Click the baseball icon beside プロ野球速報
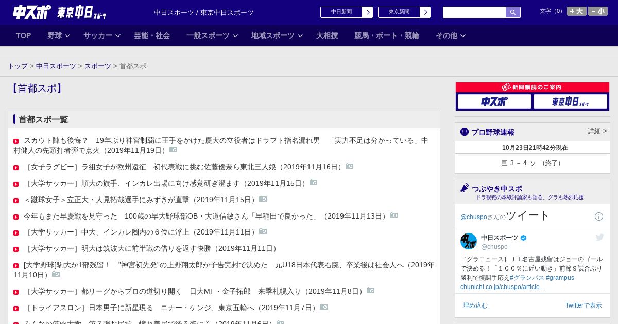The height and width of the screenshot is (324, 618). (465, 132)
